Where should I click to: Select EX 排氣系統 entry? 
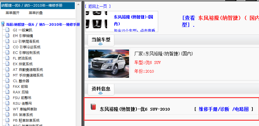click(x=23, y=64)
